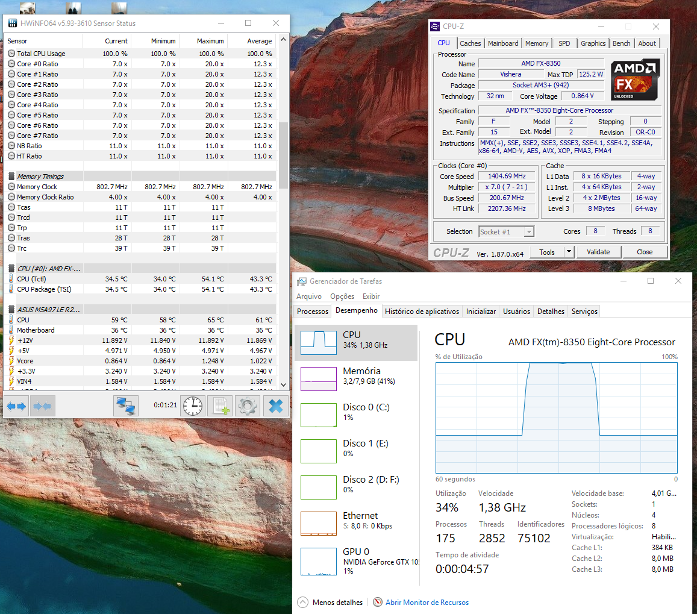Image resolution: width=697 pixels, height=614 pixels.
Task: Click the Motherboard temperature thermometer icon
Action: [11, 330]
